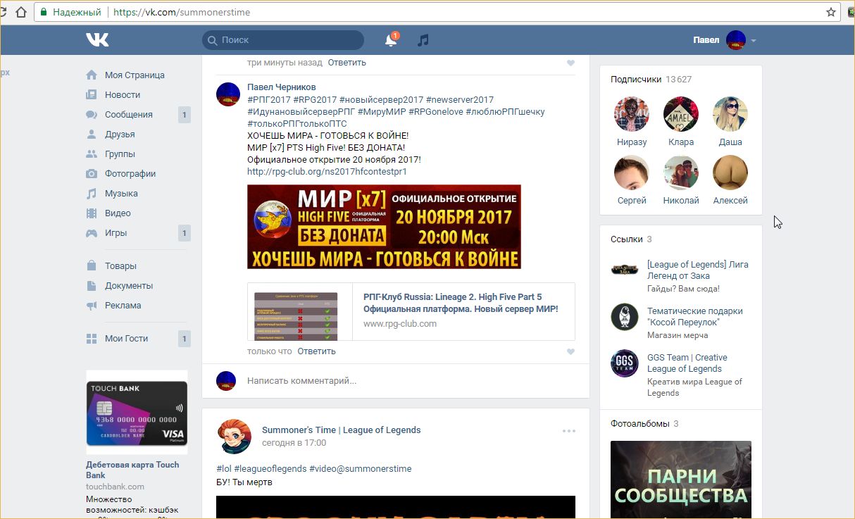Open Мои Гости in the left menu
This screenshot has width=855, height=519.
click(126, 339)
